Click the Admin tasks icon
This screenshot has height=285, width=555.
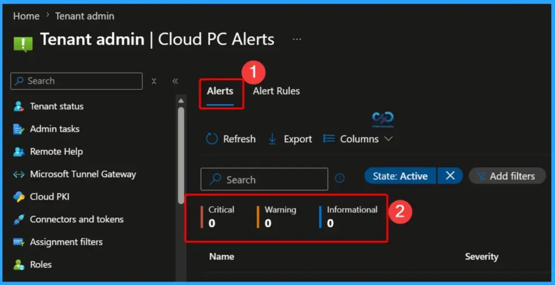click(19, 129)
